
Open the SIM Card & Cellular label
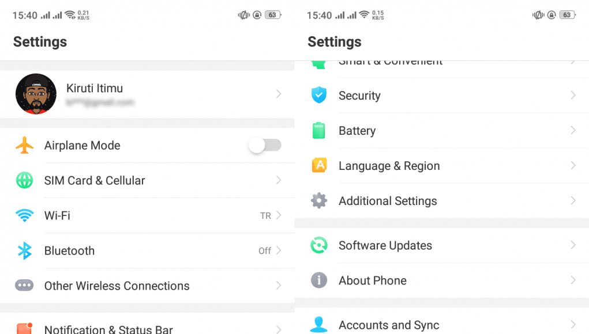pyautogui.click(x=95, y=181)
